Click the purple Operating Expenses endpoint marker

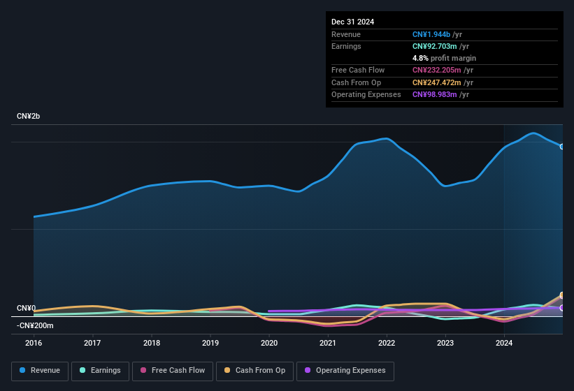(562, 308)
